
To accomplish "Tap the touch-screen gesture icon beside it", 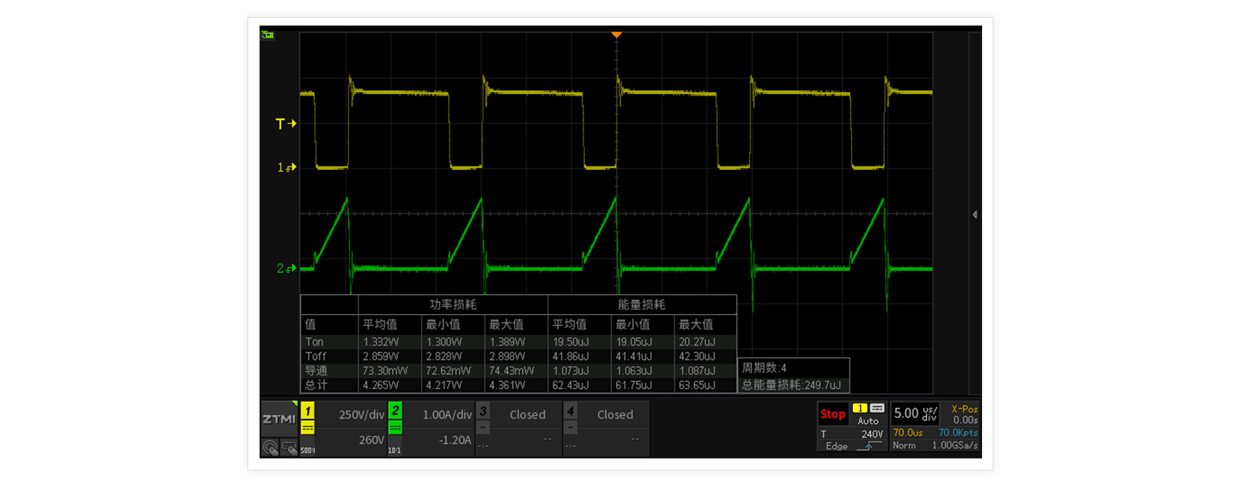I will [289, 448].
